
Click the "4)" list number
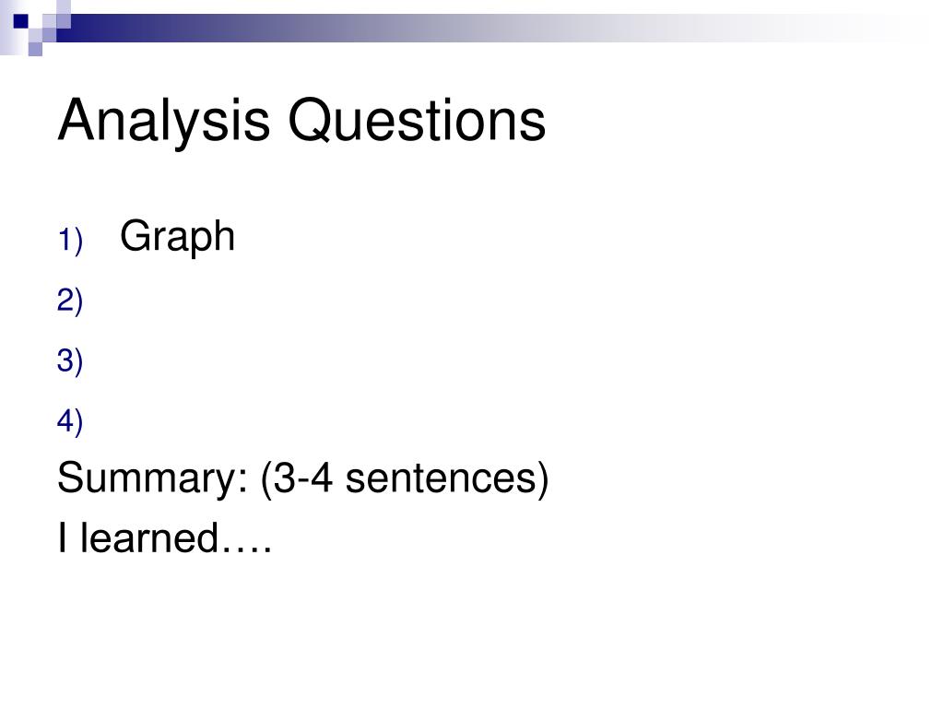point(70,420)
